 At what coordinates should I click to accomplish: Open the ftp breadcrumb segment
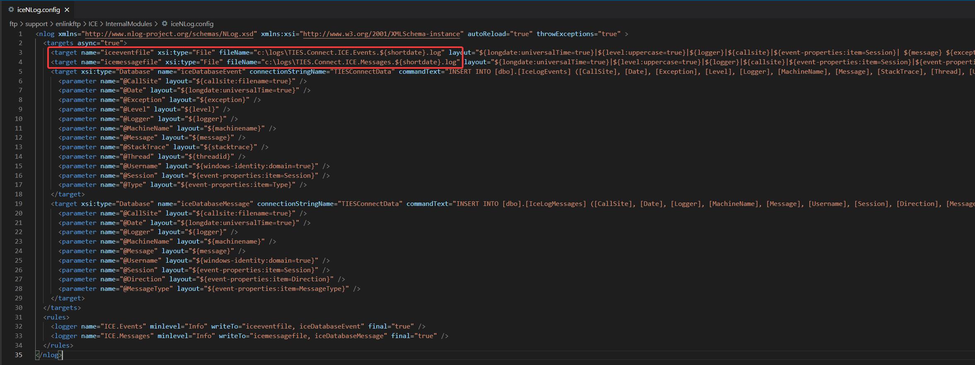[x=13, y=24]
